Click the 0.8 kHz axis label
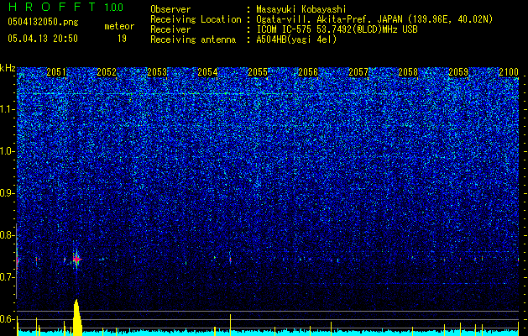The width and height of the screenshot is (528, 336). coord(8,235)
